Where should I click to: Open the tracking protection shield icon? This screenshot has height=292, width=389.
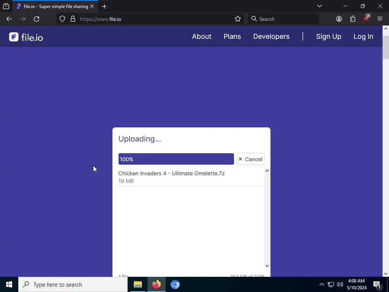[62, 19]
